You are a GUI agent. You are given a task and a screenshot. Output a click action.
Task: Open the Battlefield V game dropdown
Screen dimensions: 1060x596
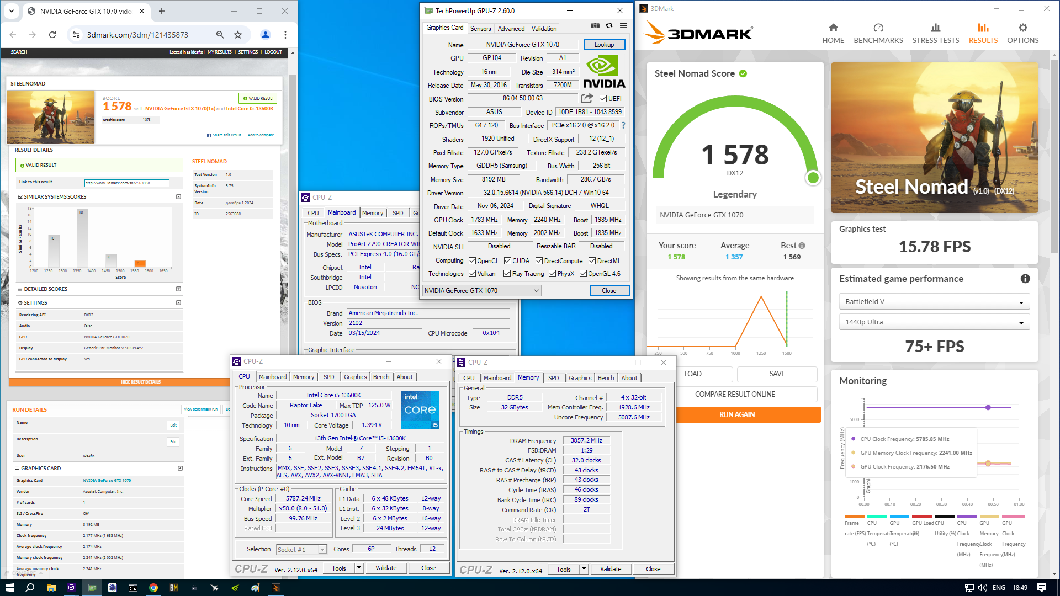[934, 302]
